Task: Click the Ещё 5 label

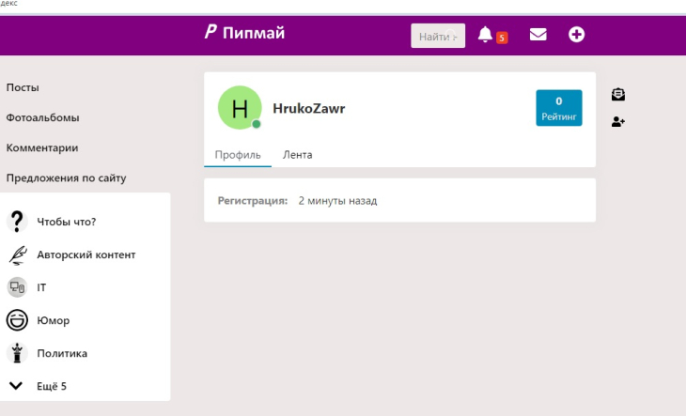Action: 52,386
